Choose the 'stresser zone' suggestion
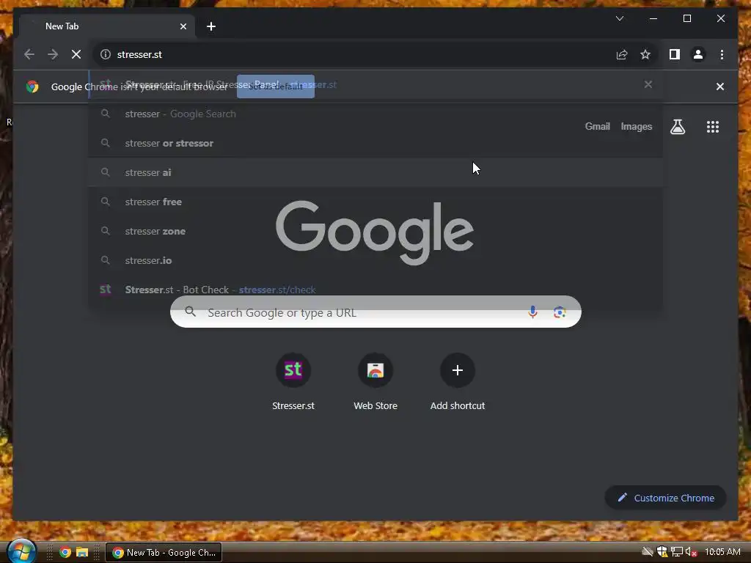 click(x=375, y=231)
